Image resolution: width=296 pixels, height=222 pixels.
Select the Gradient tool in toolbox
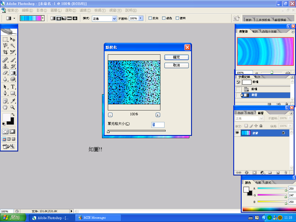click(x=13, y=73)
